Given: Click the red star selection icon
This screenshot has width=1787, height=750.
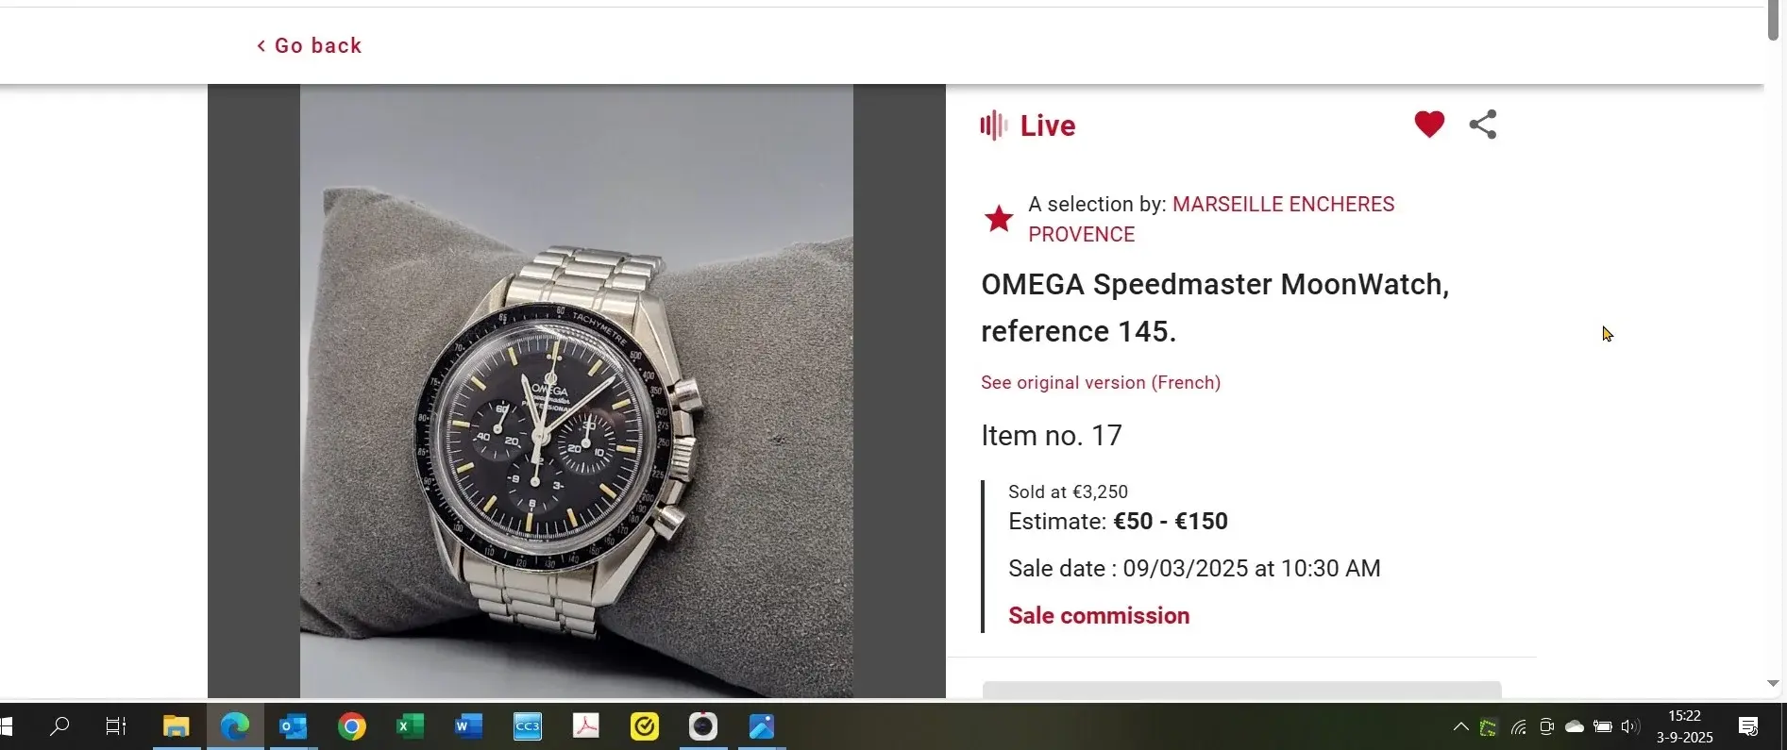Looking at the screenshot, I should click(999, 219).
